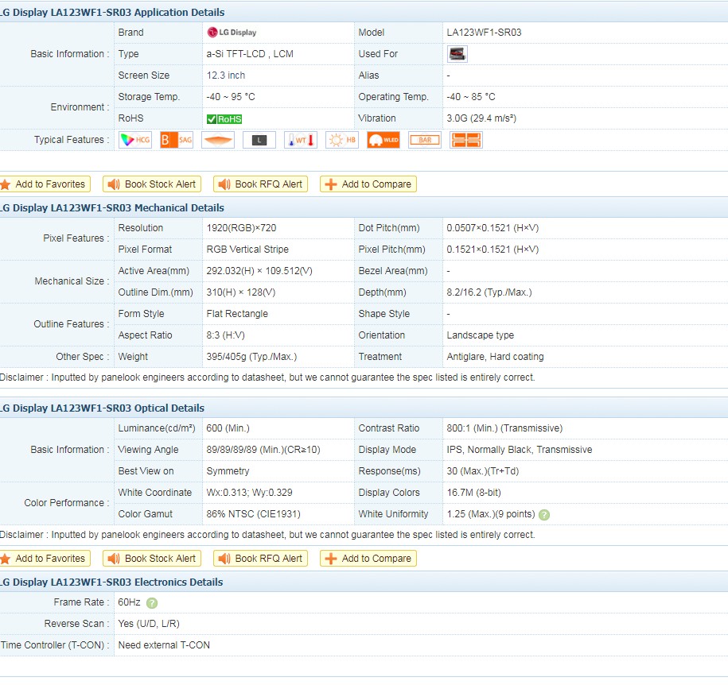Image resolution: width=728 pixels, height=685 pixels.
Task: Select the vibration value 3.0G (29.4 m/s²)
Action: [481, 118]
